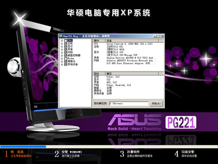Expand the CPU tree node
Image resolution: width=218 pixels, height=164 pixels.
coord(62,41)
